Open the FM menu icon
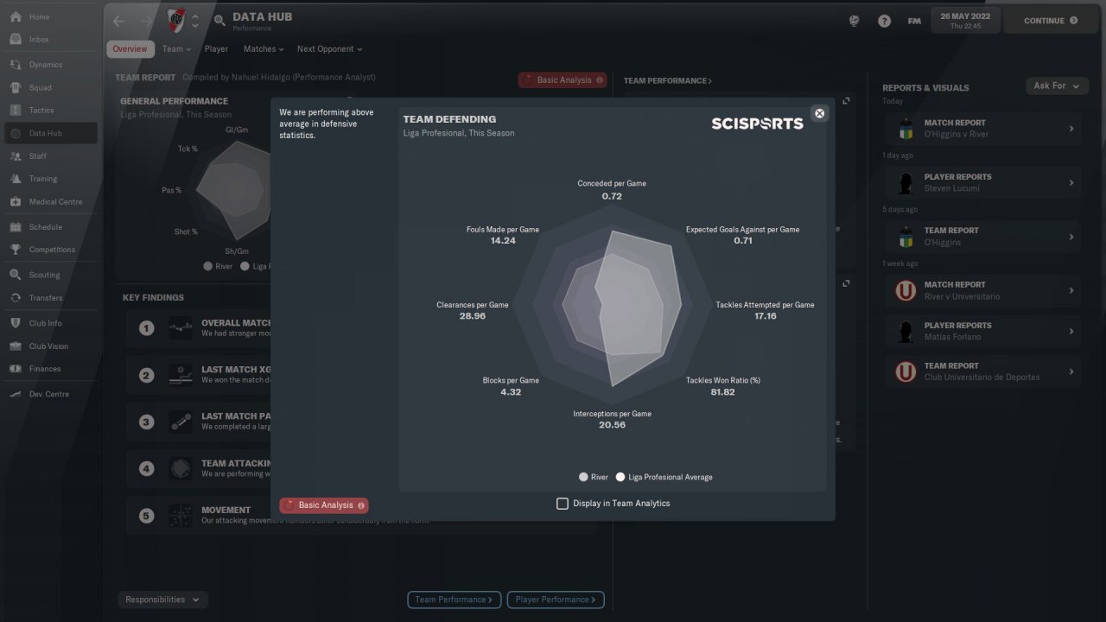Image resolution: width=1106 pixels, height=622 pixels. (914, 21)
